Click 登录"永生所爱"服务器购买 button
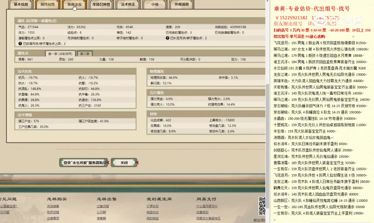Image resolution: width=374 pixels, height=223 pixels. coord(83,163)
